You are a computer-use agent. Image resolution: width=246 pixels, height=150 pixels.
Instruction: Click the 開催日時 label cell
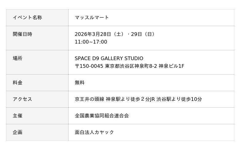[22, 34]
